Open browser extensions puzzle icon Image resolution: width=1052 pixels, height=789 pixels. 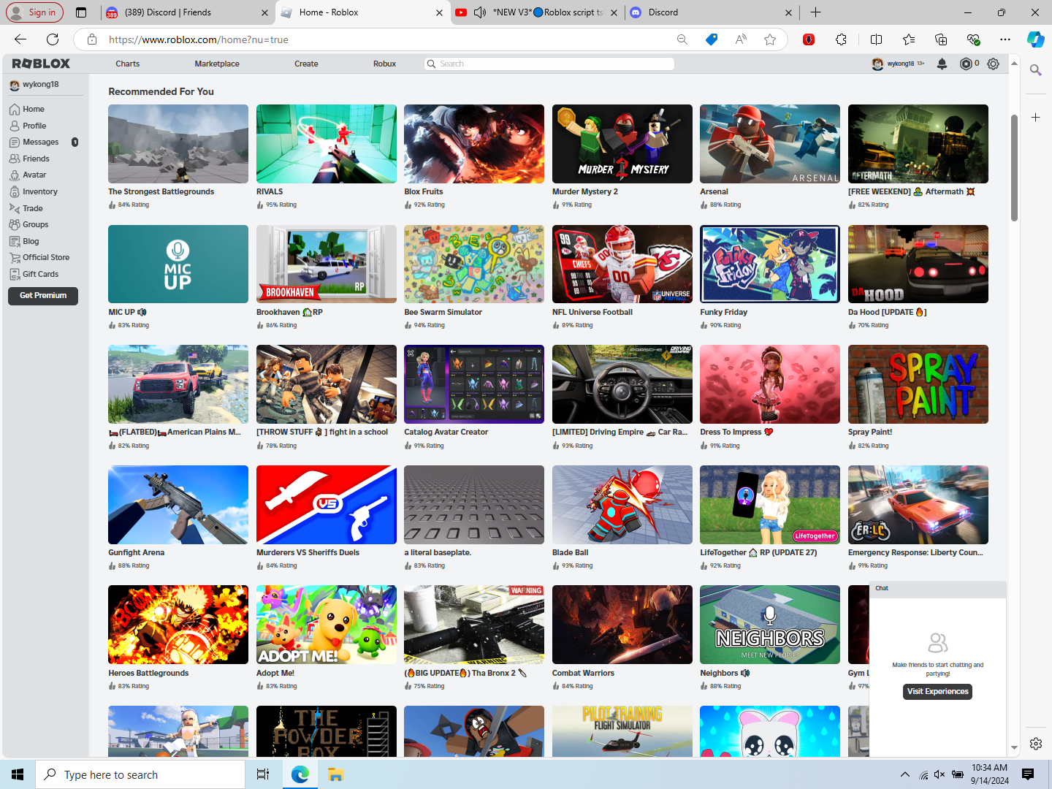pos(842,39)
